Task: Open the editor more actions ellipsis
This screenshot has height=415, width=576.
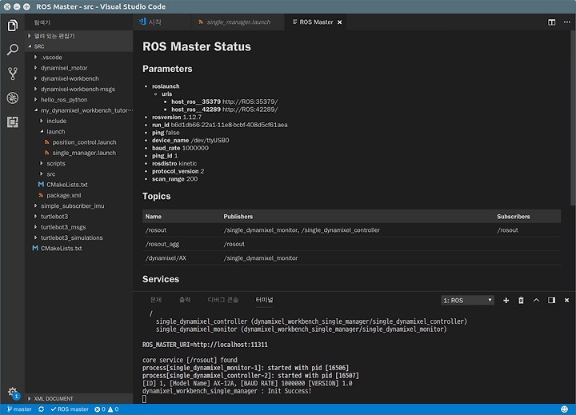Action: (567, 22)
